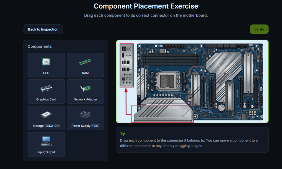Click the Verify button

point(259,29)
